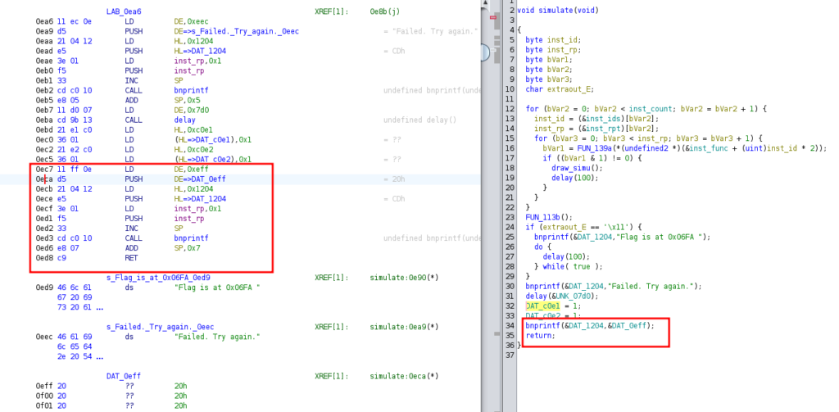The width and height of the screenshot is (839, 412).
Task: Select 'byte inst_rp;' declaration in decompiler
Action: 553,50
